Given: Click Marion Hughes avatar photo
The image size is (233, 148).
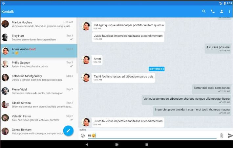Looking at the screenshot, I should pyautogui.click(x=5, y=24).
